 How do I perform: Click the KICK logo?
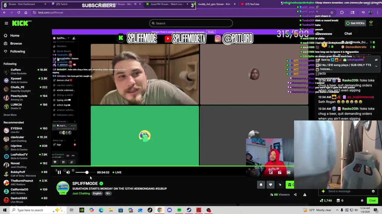point(22,23)
